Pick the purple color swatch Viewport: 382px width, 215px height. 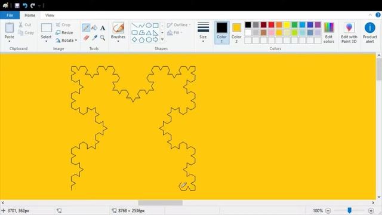318,24
